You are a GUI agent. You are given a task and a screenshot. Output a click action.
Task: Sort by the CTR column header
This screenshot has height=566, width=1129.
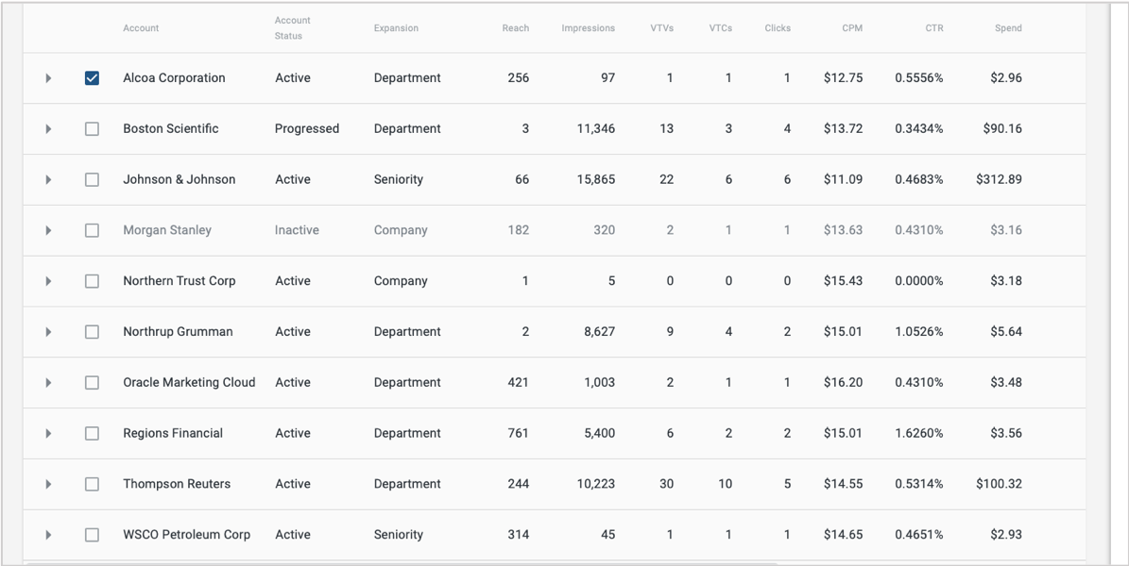934,28
